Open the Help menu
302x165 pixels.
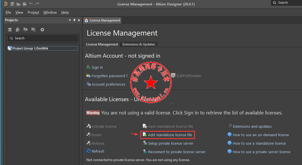click(x=65, y=12)
